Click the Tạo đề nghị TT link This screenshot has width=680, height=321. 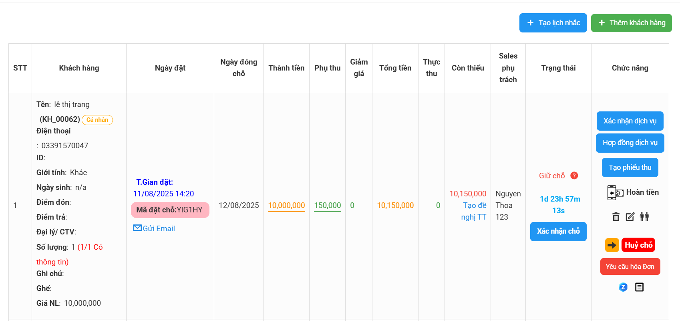point(474,211)
